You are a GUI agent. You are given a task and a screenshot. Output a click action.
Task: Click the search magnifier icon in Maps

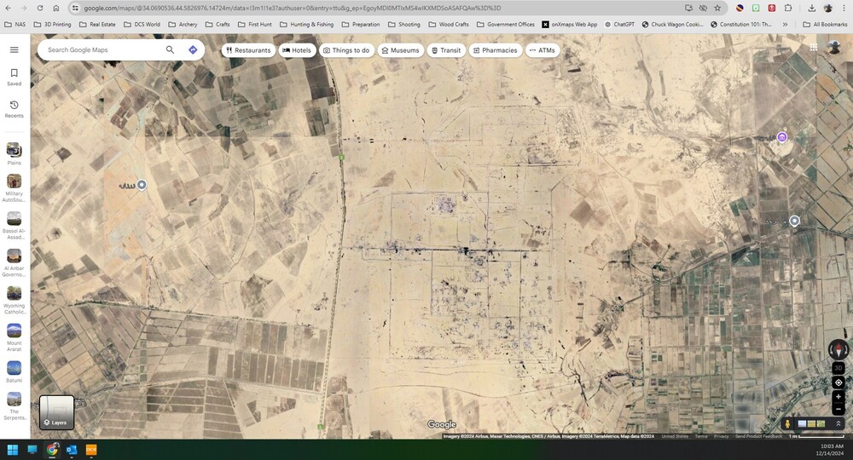[171, 49]
